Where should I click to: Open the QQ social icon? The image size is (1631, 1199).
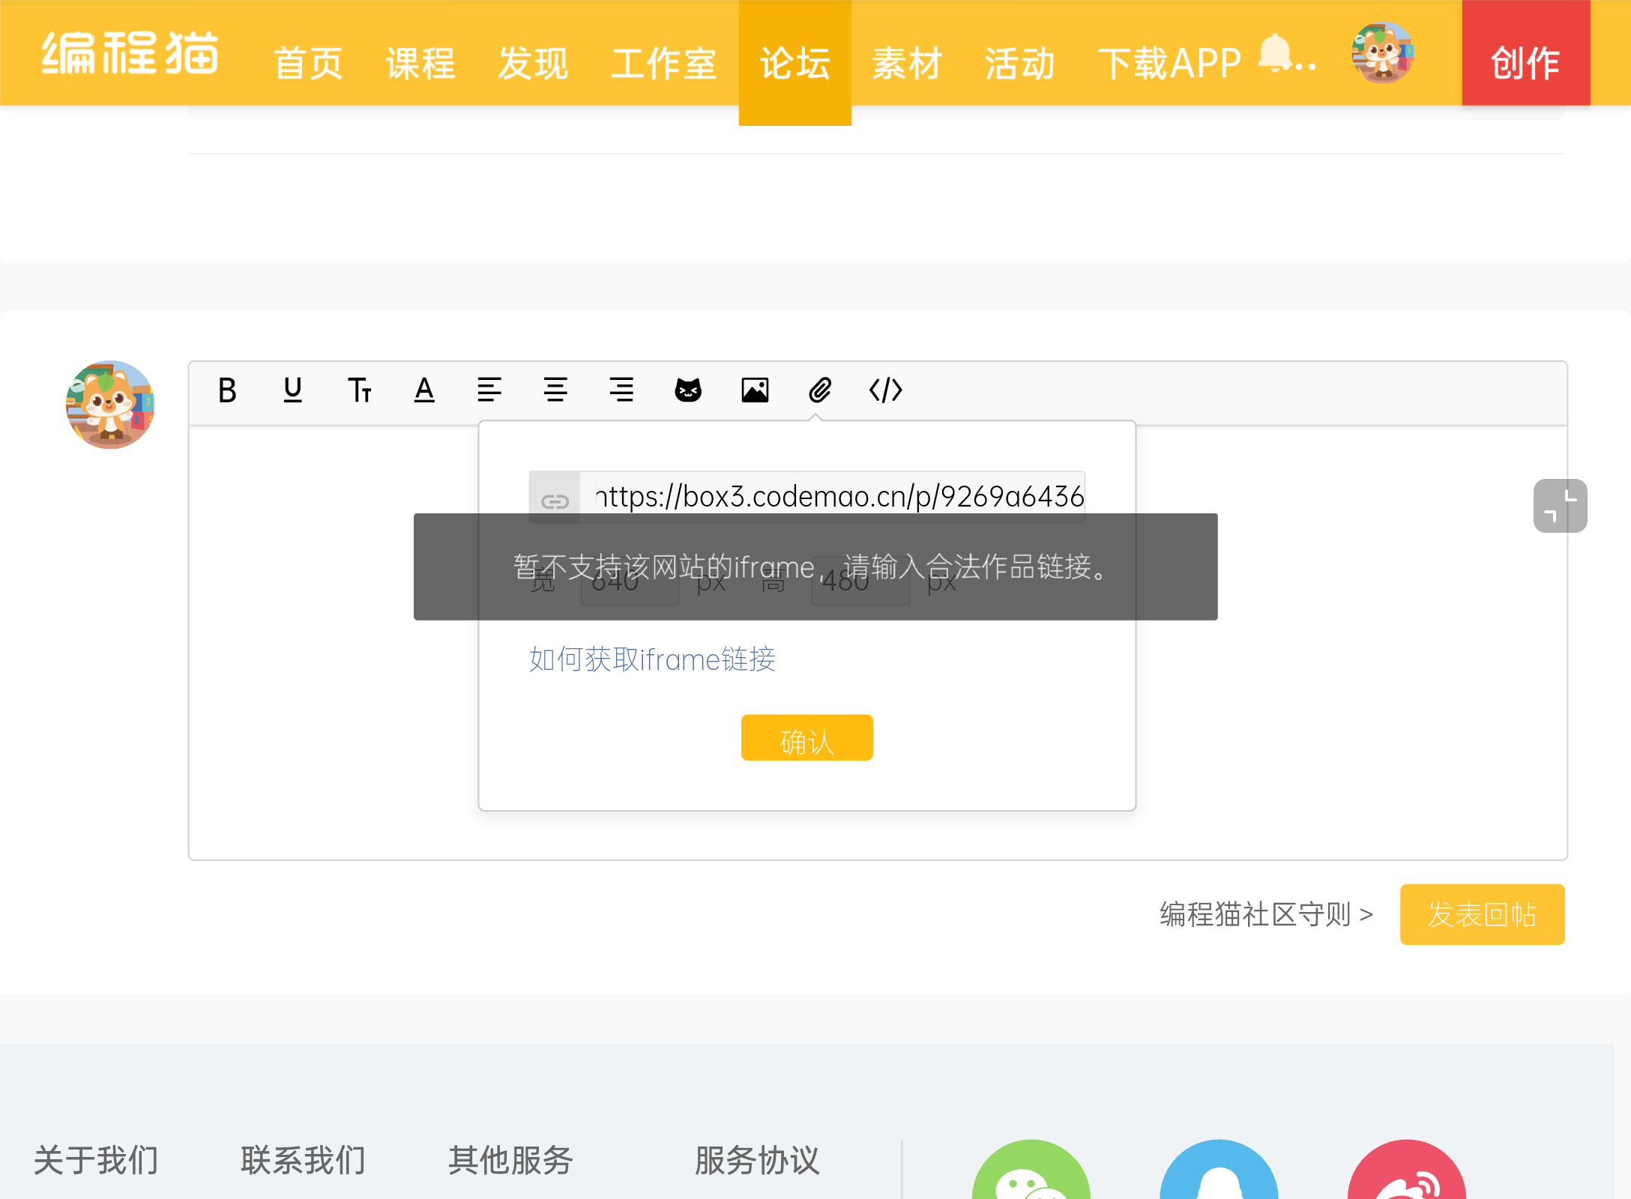click(1219, 1170)
